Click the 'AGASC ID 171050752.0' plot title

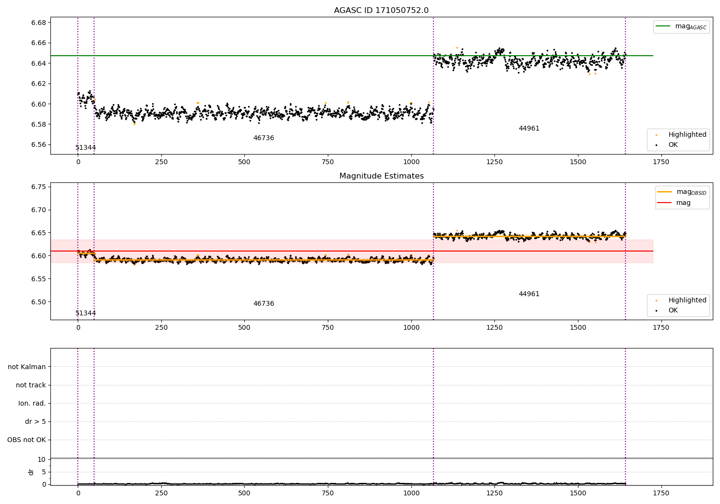pos(381,11)
